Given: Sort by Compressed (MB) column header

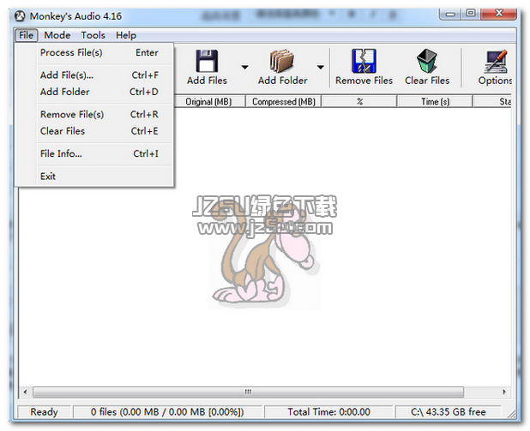Looking at the screenshot, I should coord(283,101).
